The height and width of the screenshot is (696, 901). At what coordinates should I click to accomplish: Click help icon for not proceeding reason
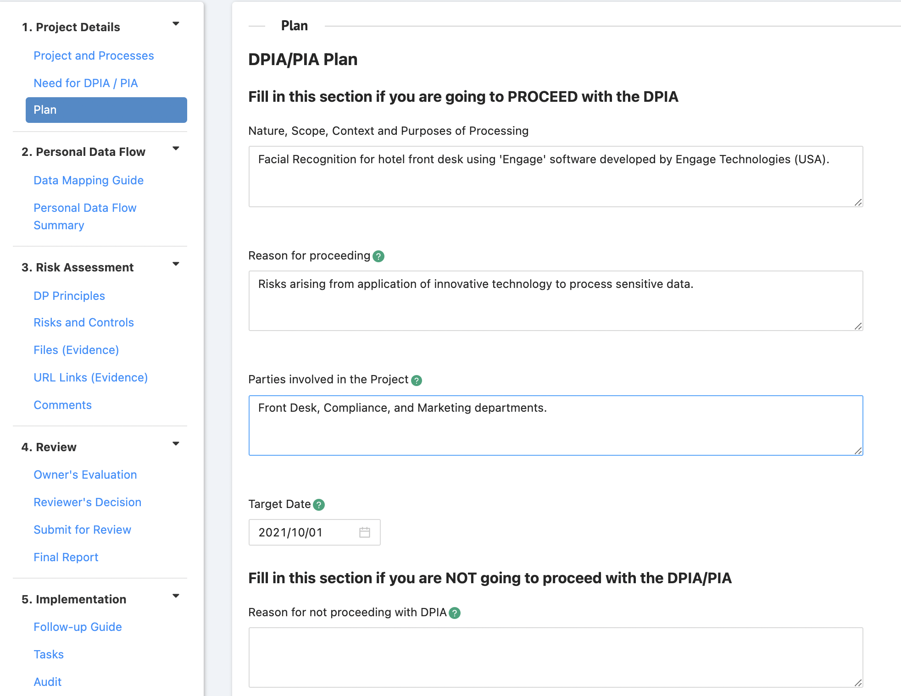(455, 613)
